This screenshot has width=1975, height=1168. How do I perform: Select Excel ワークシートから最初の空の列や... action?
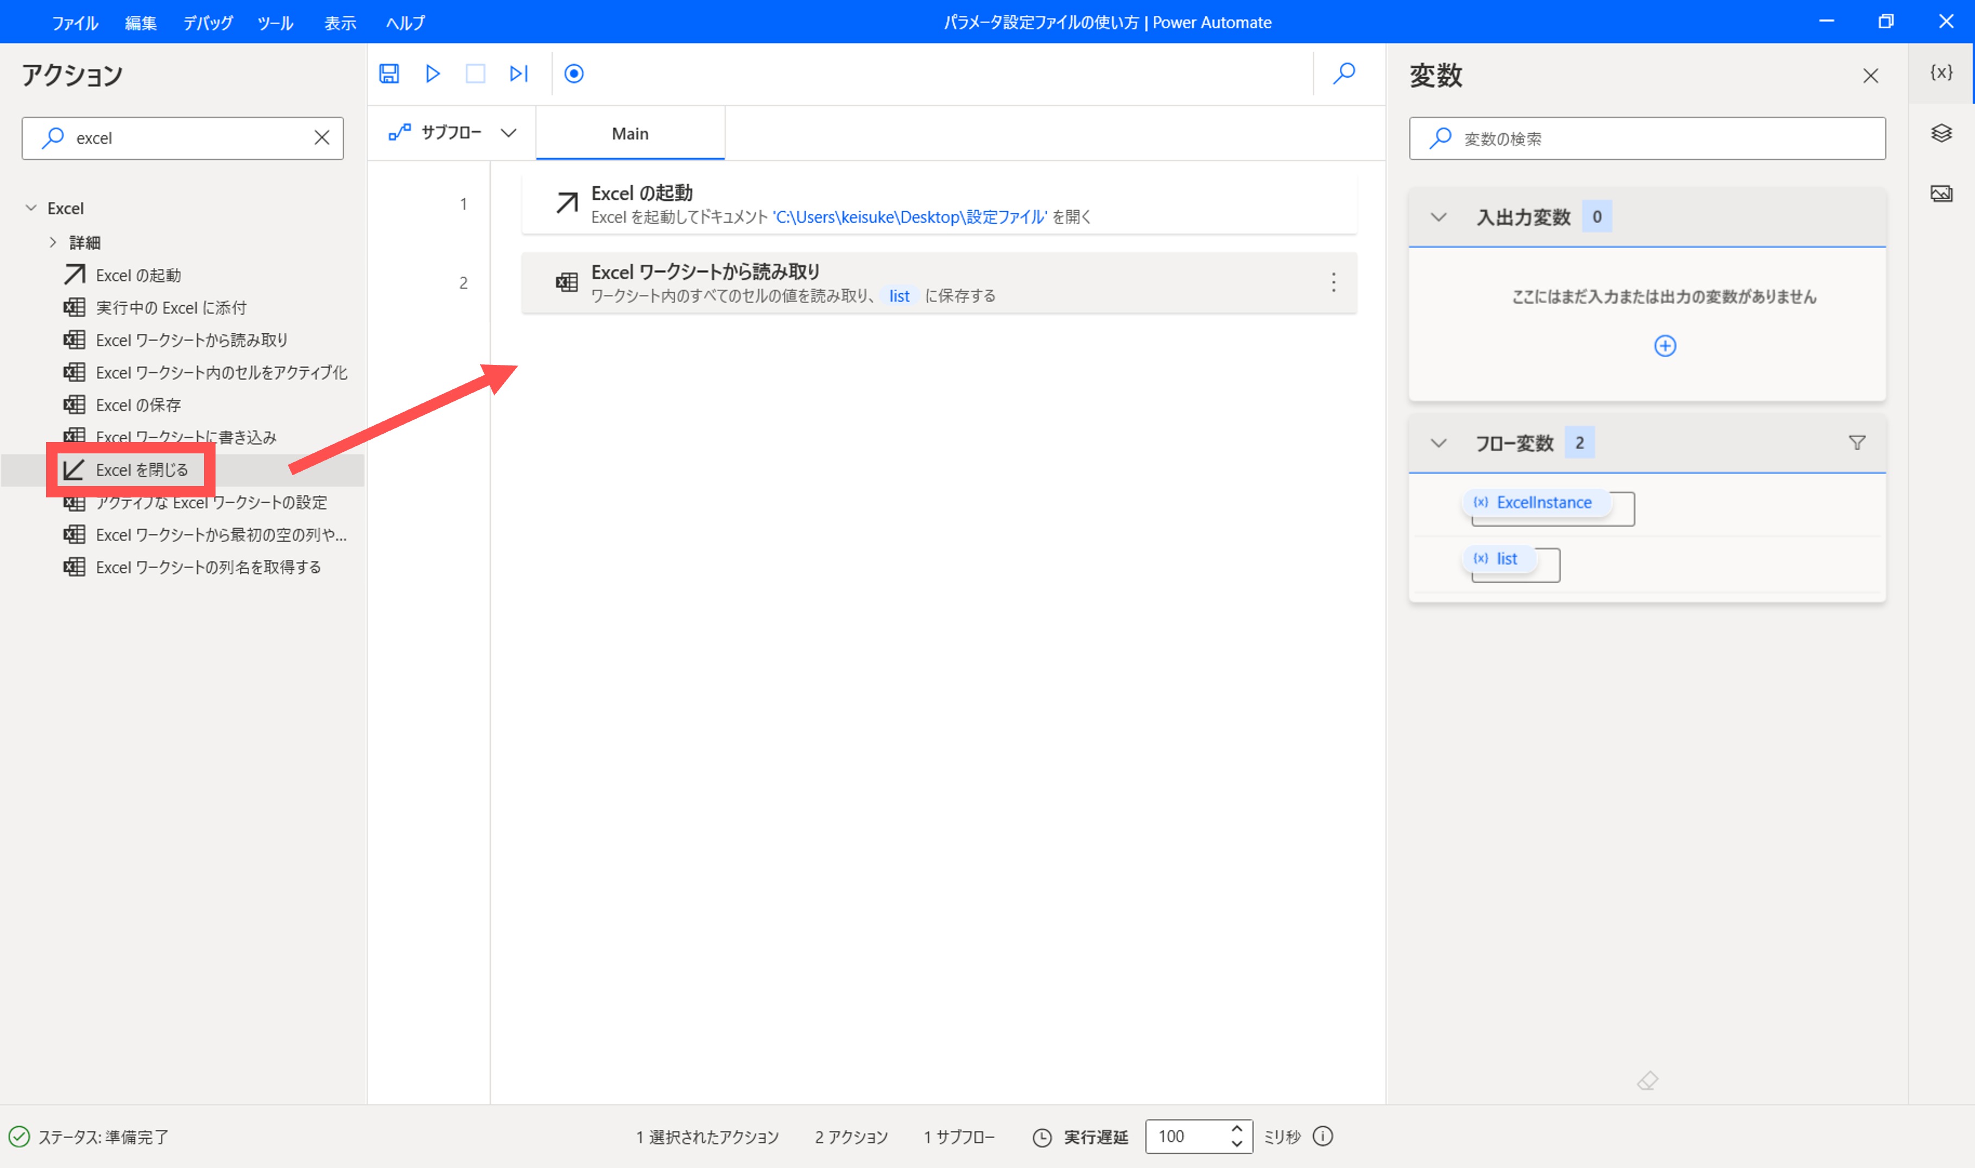click(x=221, y=534)
